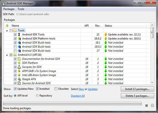Collapse the Android 4.3 (API 18) group
Image resolution: width=158 pixels, height=113 pixels.
pos(7,55)
